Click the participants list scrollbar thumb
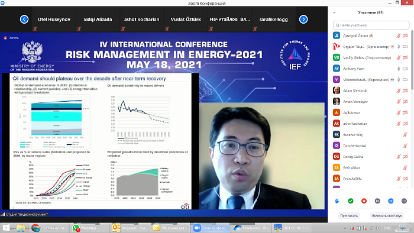Viewport: 414px width, 233px height. pyautogui.click(x=412, y=61)
